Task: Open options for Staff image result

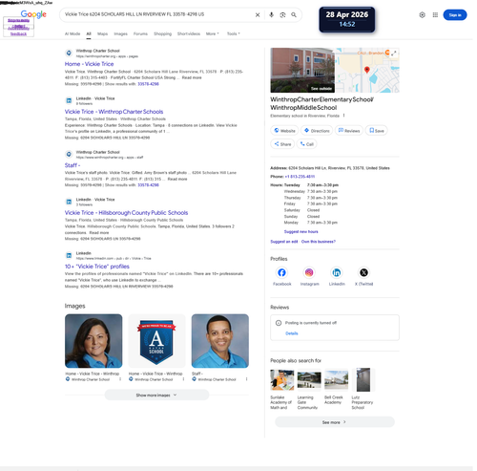Action: [246, 379]
